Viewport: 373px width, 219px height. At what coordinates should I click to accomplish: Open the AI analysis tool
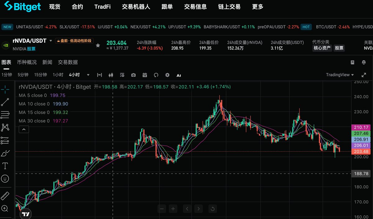179,75
